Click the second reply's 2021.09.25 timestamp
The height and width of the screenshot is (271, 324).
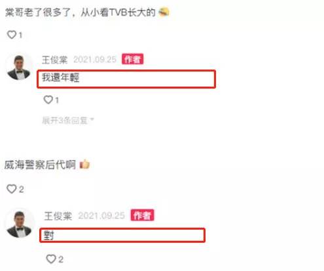[x=101, y=216]
